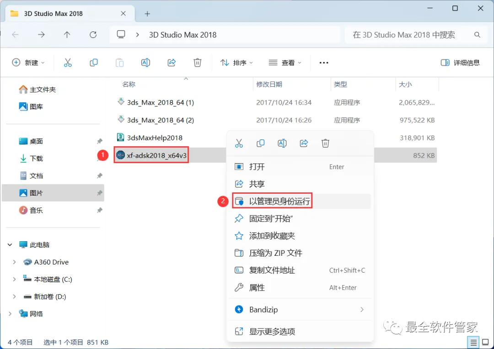Choose 添加到收藏夹 in the context menu
The image size is (494, 349).
300,236
